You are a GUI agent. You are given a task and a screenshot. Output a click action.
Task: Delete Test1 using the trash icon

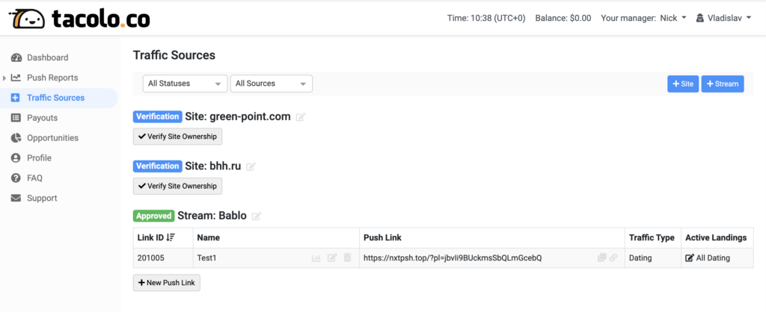point(347,258)
